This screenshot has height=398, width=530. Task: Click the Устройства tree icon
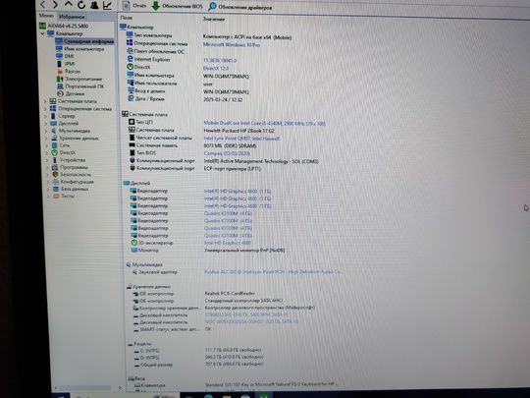click(55, 160)
